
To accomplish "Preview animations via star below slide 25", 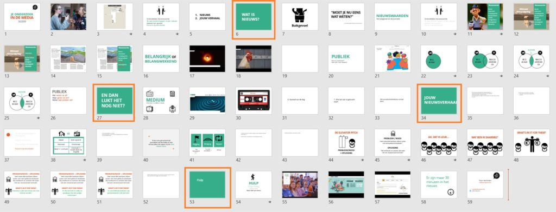I will pyautogui.click(x=39, y=118).
